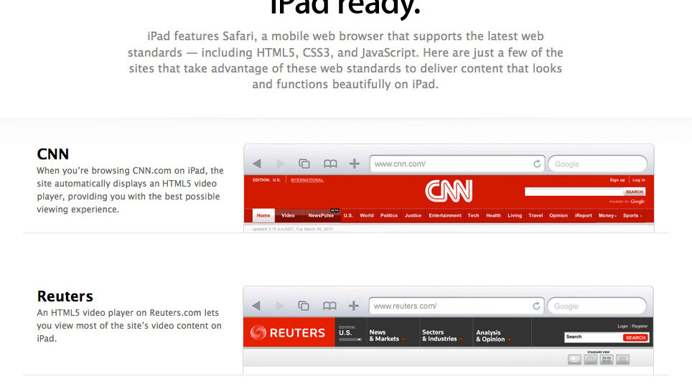Viewport: 692px width, 389px height.
Task: Click the CNN site search input box
Action: [574, 192]
